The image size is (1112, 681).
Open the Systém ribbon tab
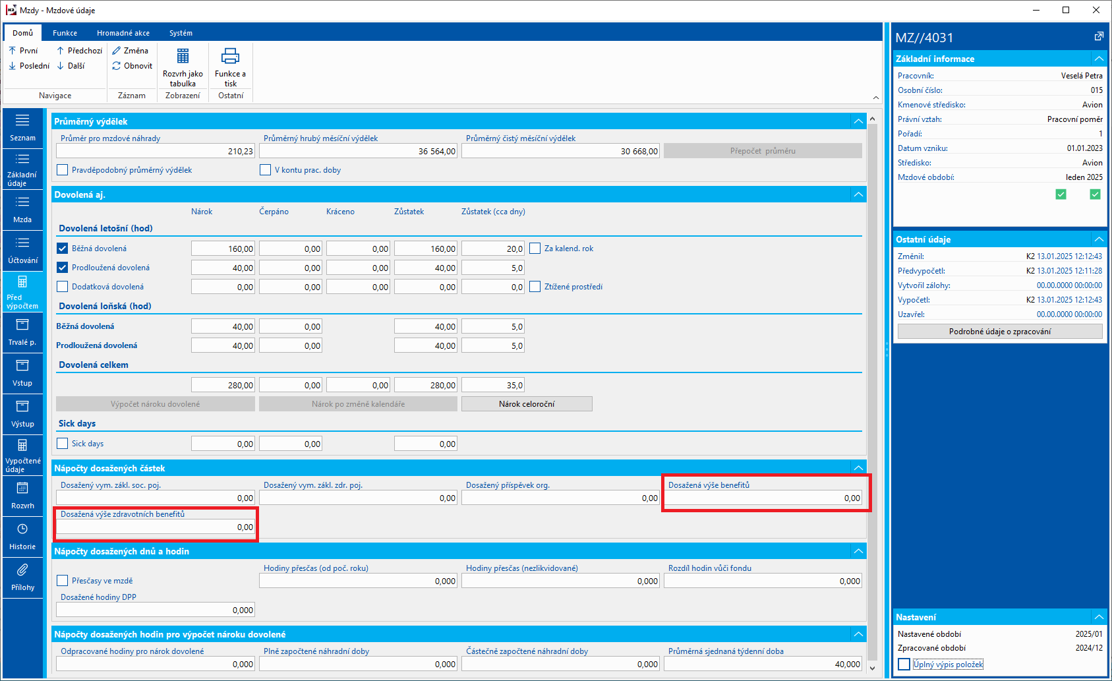coord(181,33)
